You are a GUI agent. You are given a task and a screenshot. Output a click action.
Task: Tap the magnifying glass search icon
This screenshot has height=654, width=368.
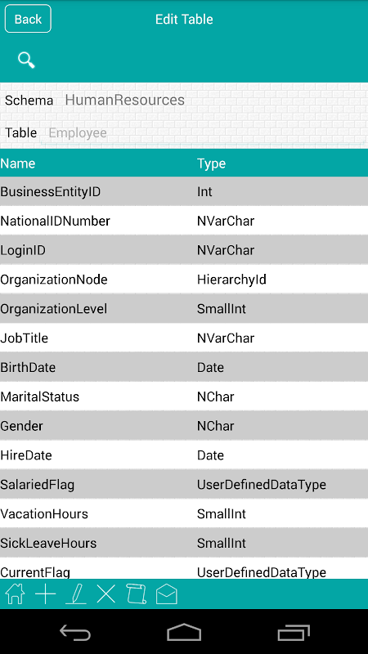(26, 60)
